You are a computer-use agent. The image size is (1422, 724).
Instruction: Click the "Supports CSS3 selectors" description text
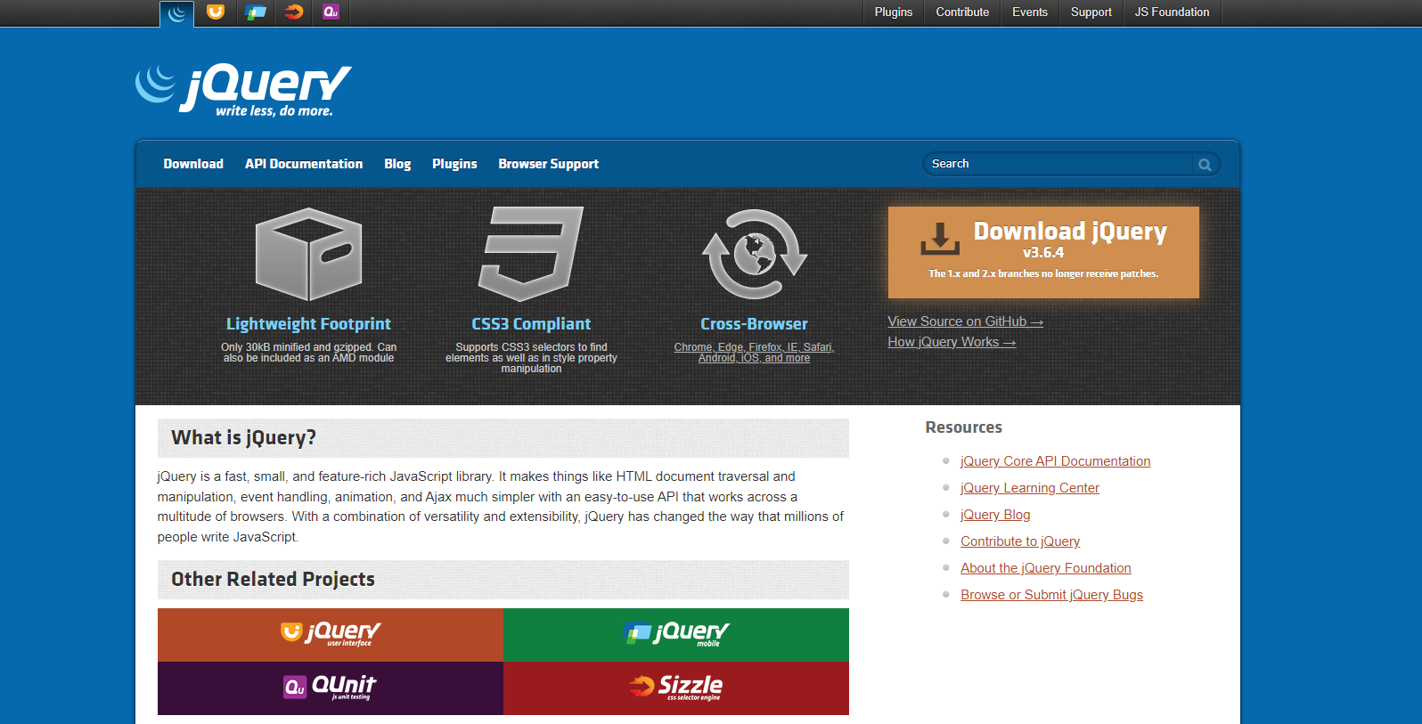tap(531, 358)
